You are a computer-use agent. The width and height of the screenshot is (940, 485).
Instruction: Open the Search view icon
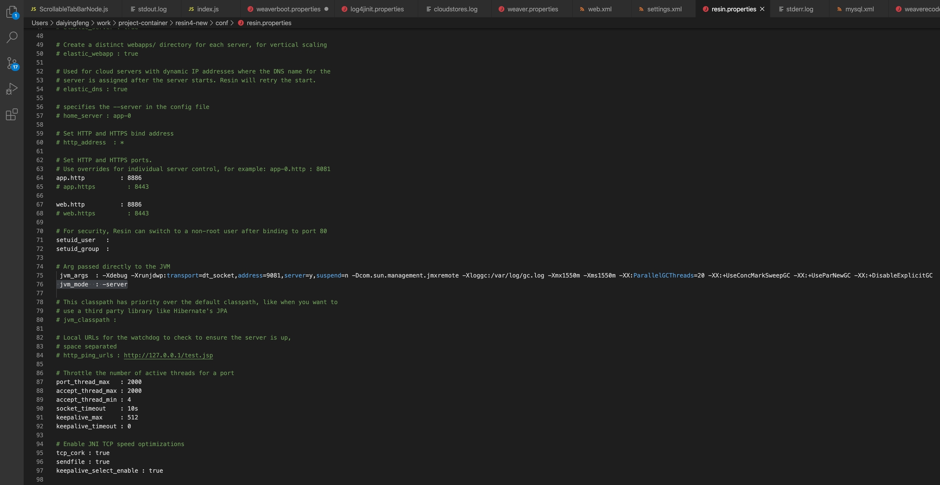coord(12,38)
